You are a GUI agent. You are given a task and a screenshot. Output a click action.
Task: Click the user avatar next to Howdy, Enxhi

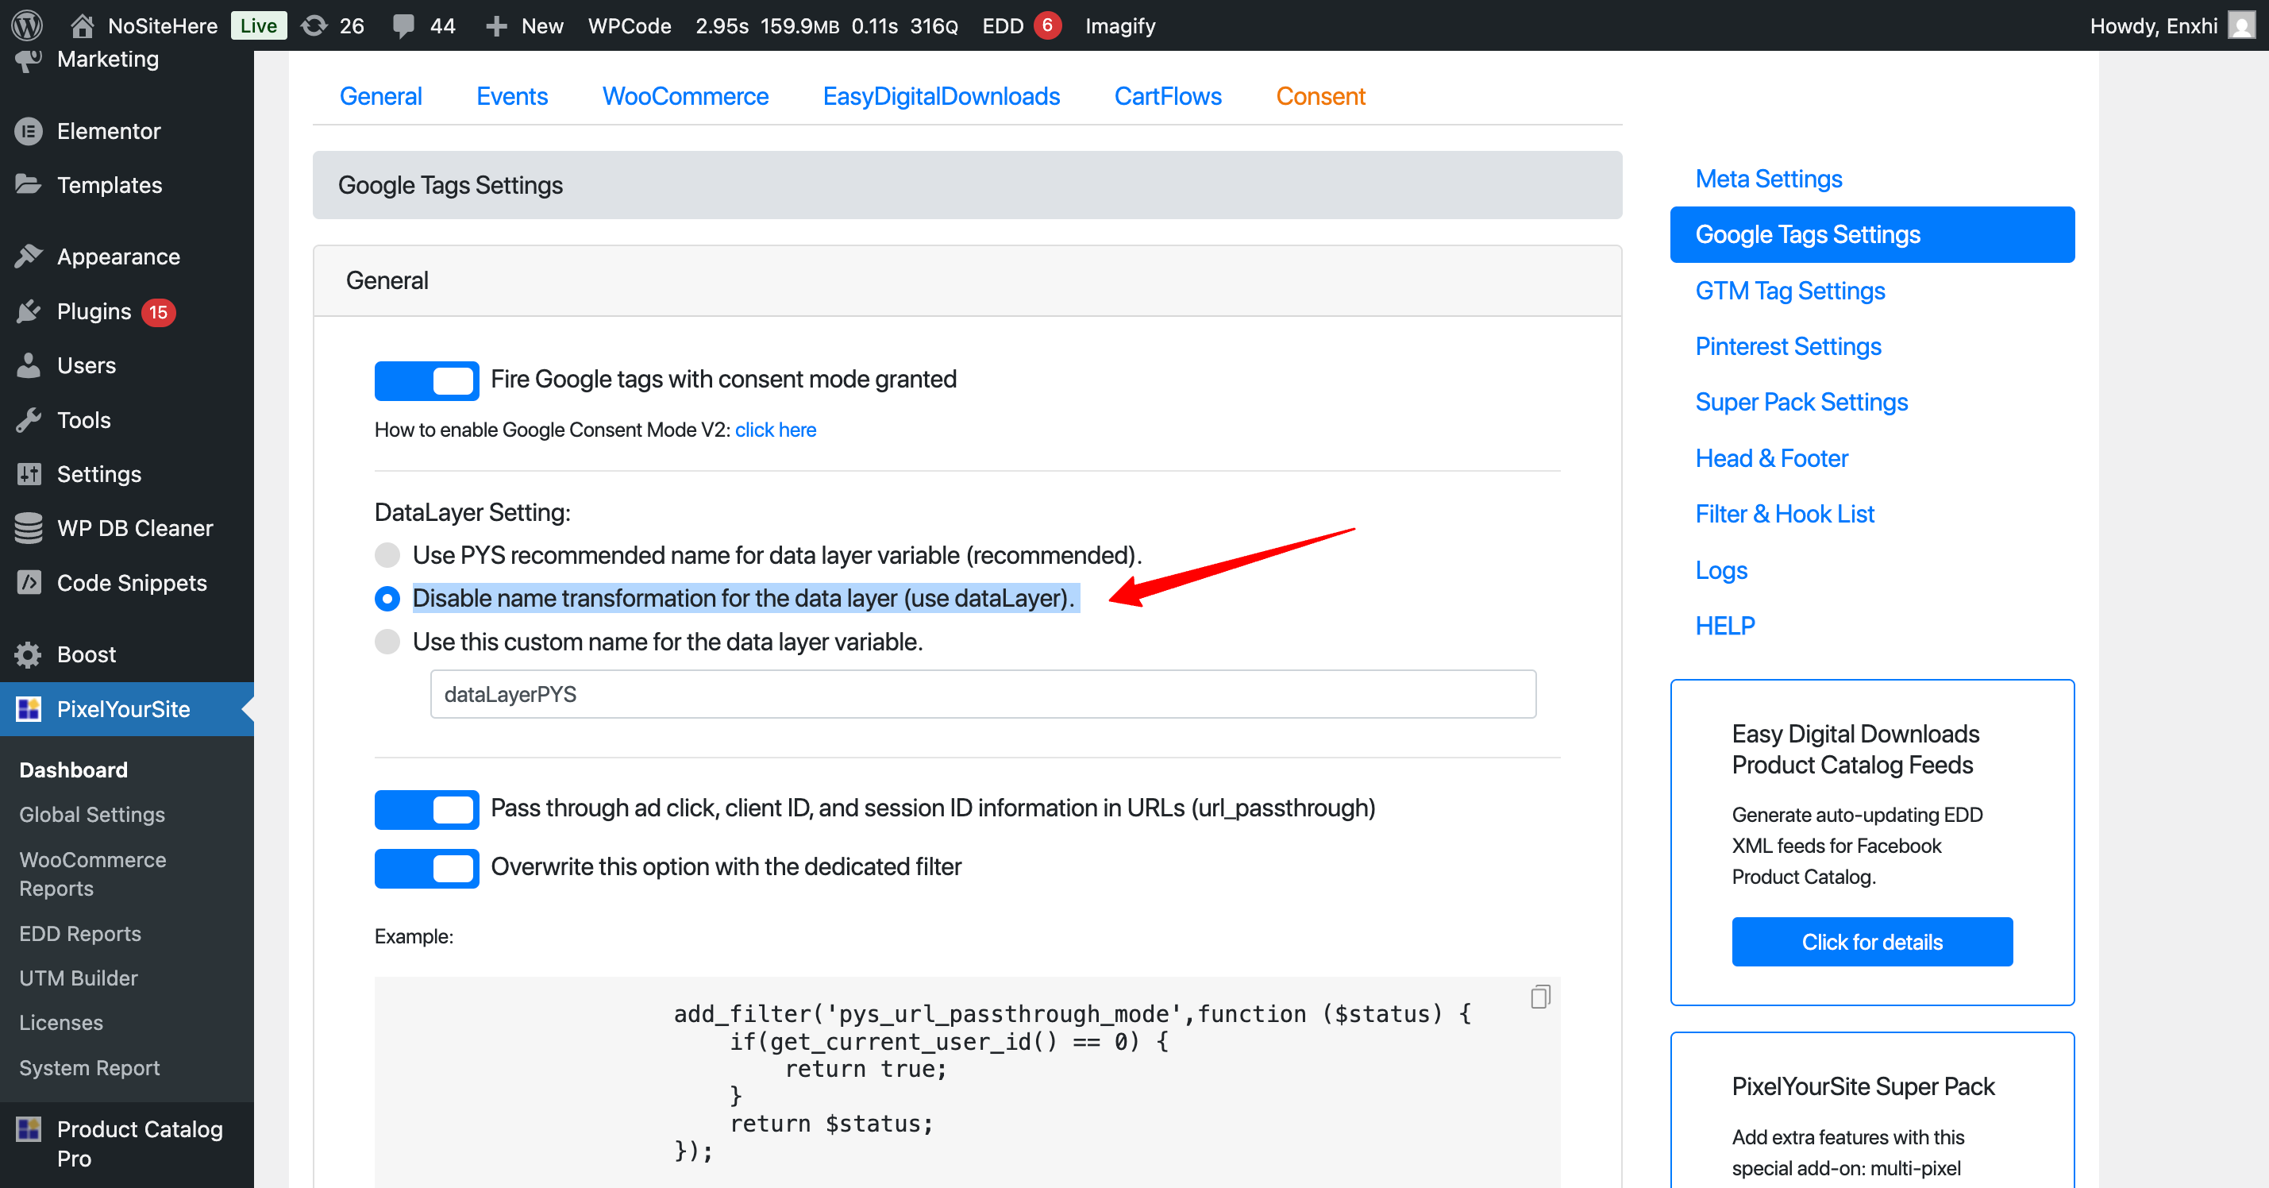click(x=2240, y=25)
